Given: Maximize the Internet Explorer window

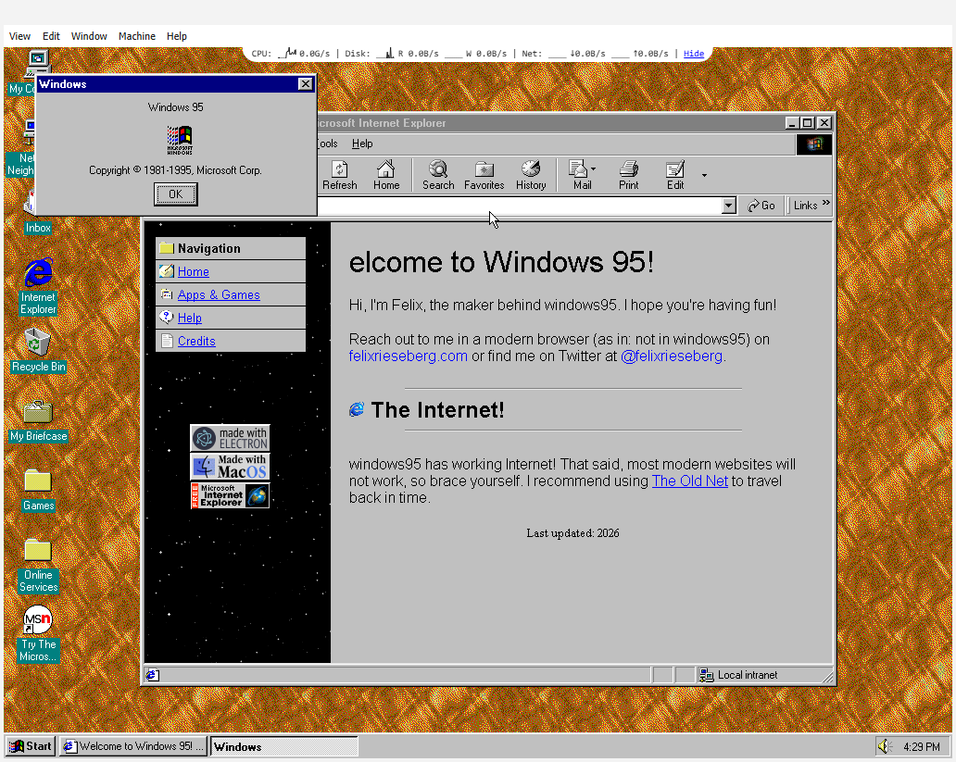Looking at the screenshot, I should (x=808, y=123).
